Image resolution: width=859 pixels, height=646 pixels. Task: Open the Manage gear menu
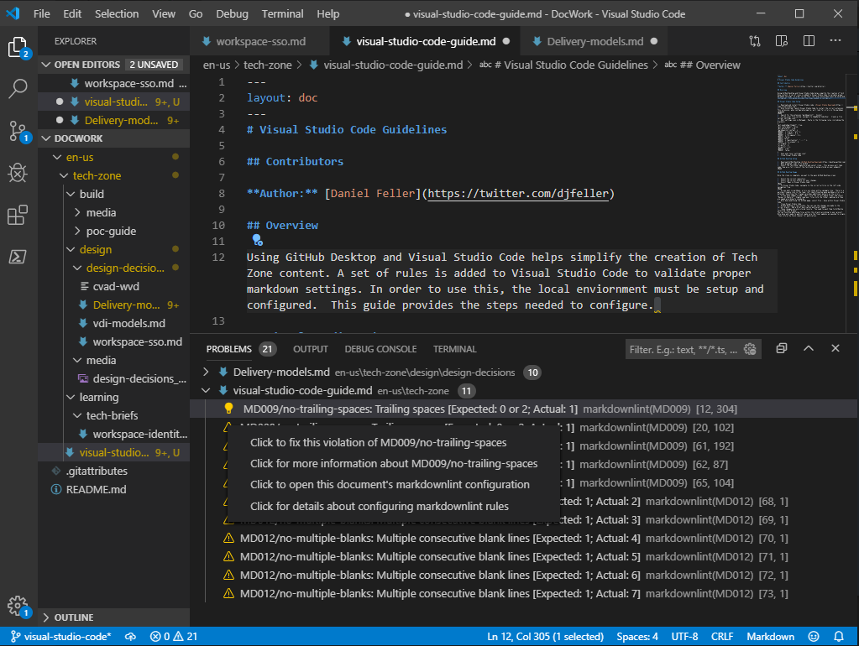pos(18,605)
